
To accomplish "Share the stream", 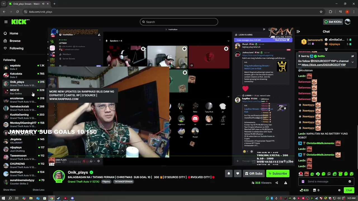I will tap(277, 183).
